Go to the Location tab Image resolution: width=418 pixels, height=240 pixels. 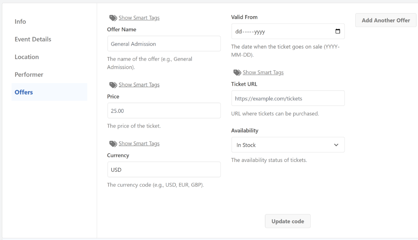pyautogui.click(x=27, y=57)
